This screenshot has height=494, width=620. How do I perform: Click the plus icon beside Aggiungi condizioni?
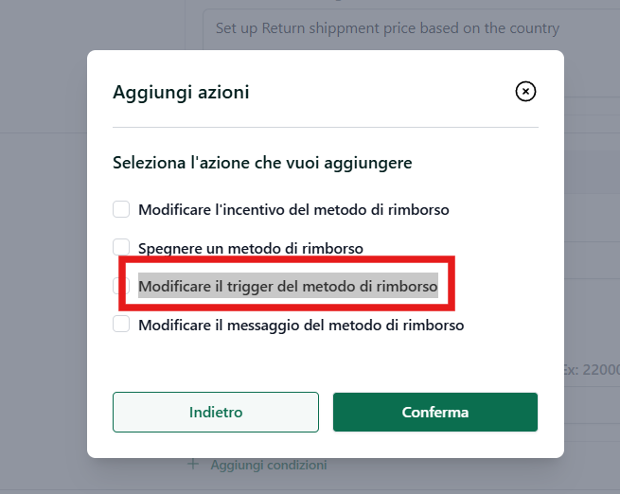[x=193, y=464]
